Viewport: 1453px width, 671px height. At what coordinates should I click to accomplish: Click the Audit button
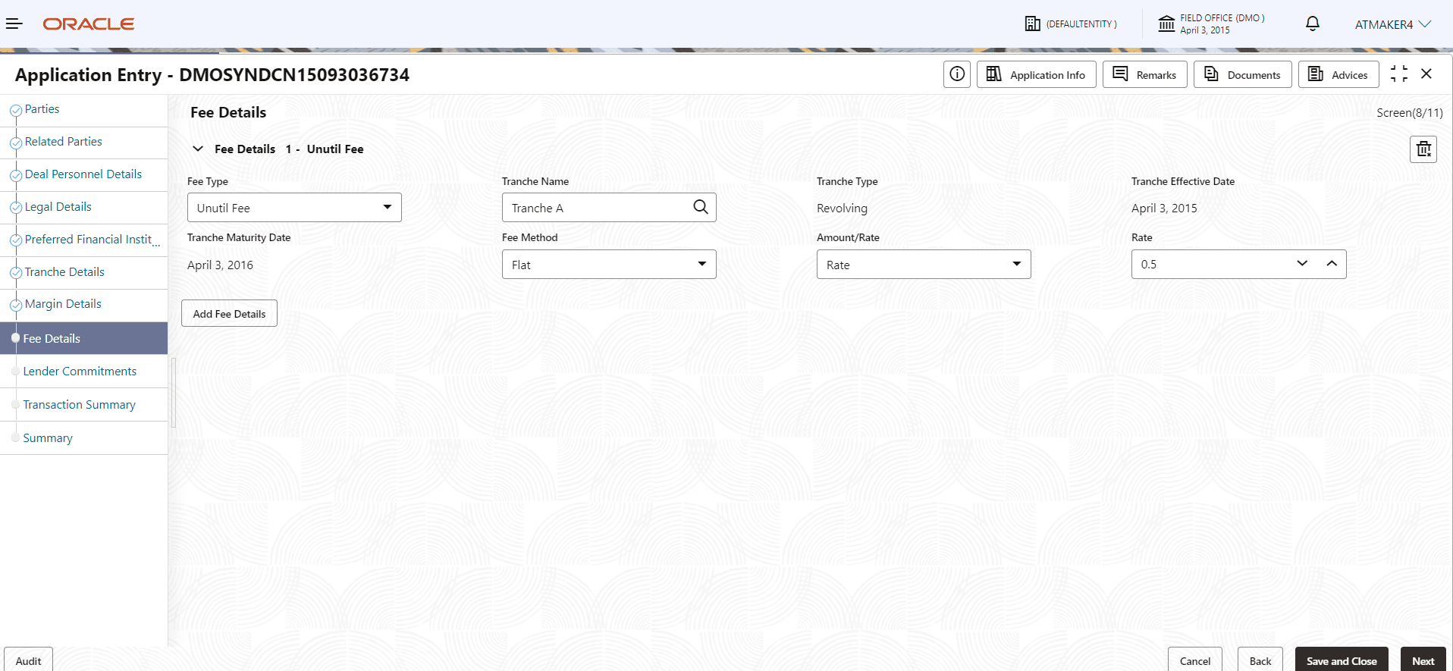[28, 660]
